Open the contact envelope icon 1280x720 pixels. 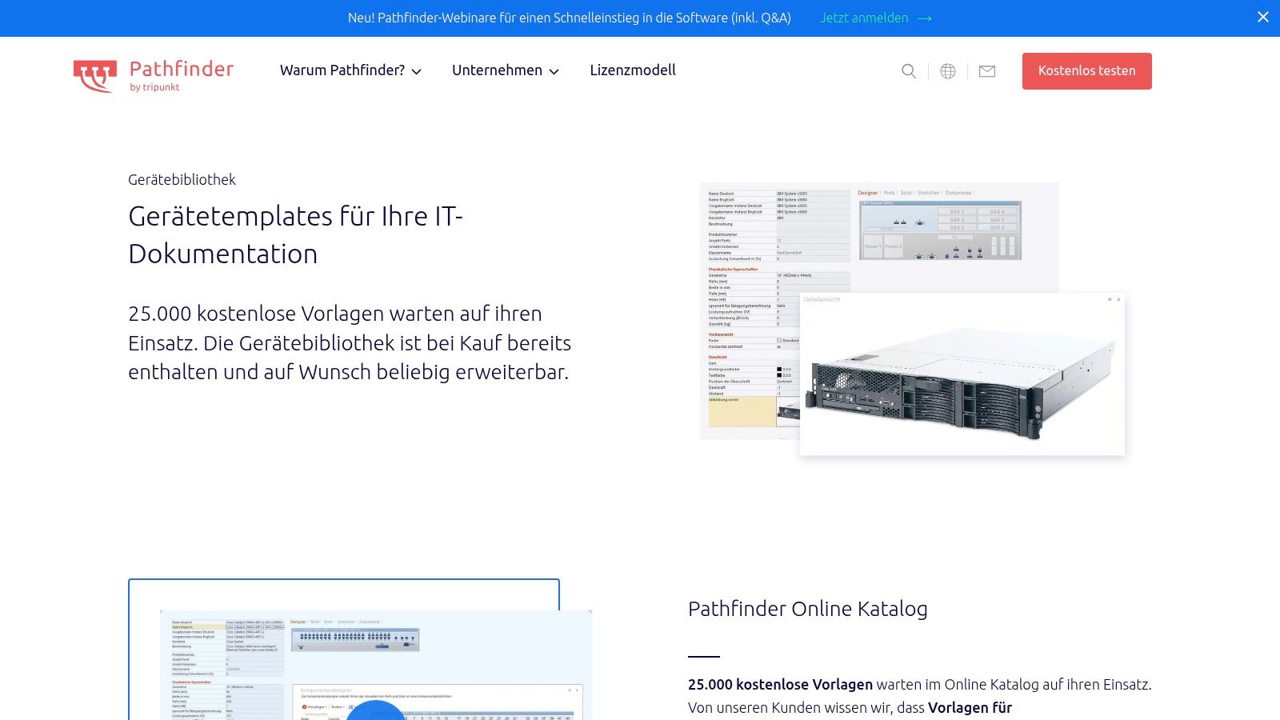click(x=987, y=71)
